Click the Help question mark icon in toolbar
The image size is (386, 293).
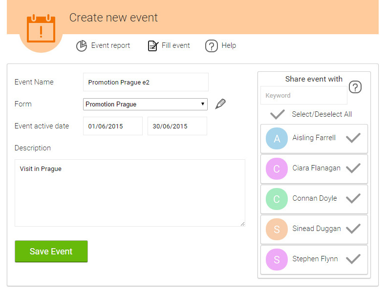tap(212, 46)
